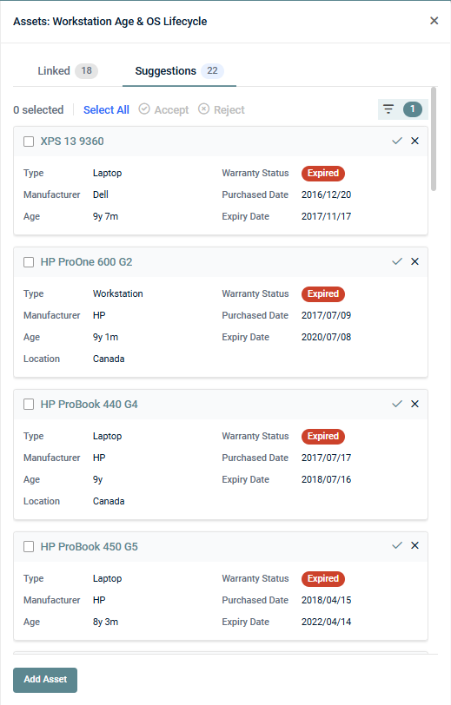Click the Add Asset button
Screen dimensions: 451x705
pos(45,679)
